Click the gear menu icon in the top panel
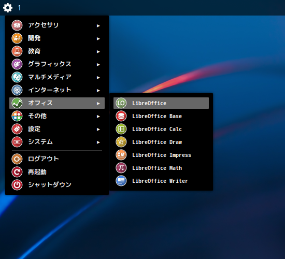Viewport: 285px width, 259px height. pyautogui.click(x=8, y=8)
